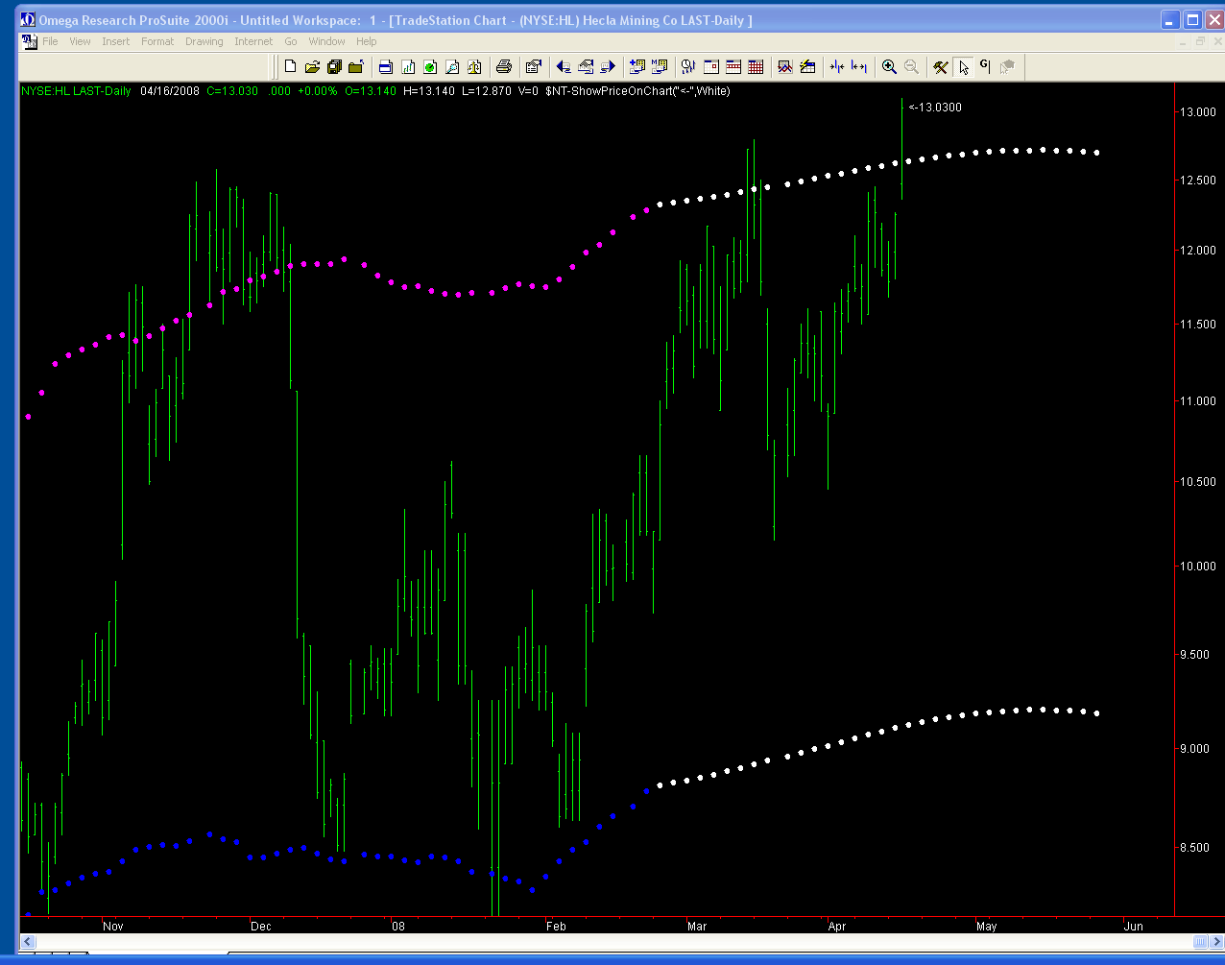This screenshot has width=1225, height=965.
Task: Print the chart with printer icon
Action: click(x=503, y=66)
